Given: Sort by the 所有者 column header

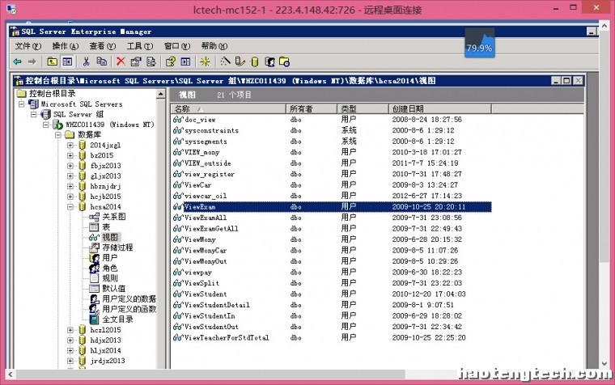Looking at the screenshot, I should (312, 108).
